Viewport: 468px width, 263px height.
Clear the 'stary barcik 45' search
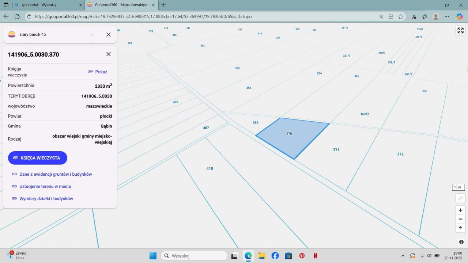tap(108, 34)
